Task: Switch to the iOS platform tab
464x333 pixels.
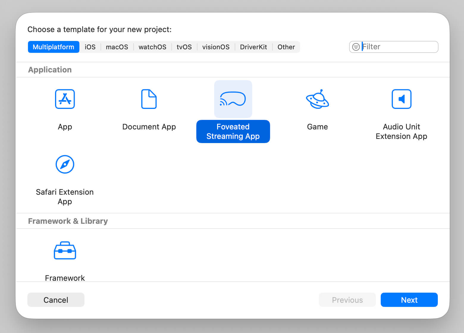Action: [90, 47]
